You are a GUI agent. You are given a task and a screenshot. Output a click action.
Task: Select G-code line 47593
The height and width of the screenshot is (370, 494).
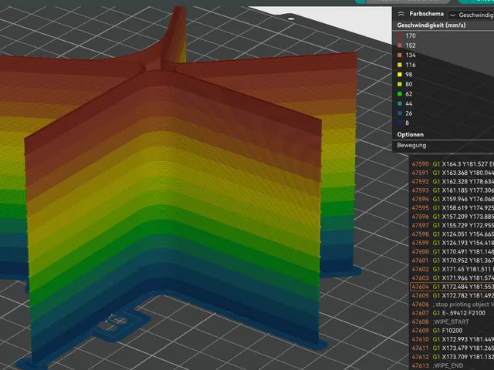click(x=452, y=190)
